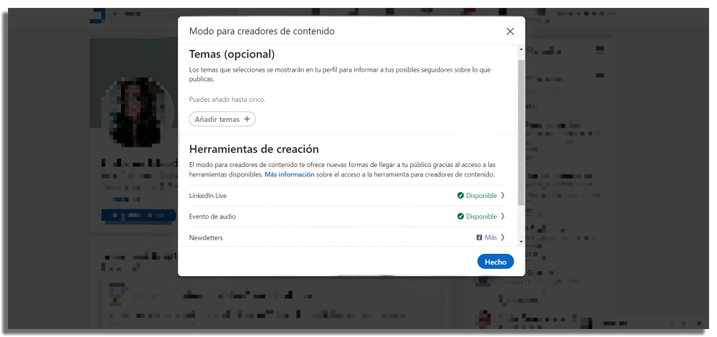Click the Hecho button
The image size is (717, 337).
[x=495, y=262]
